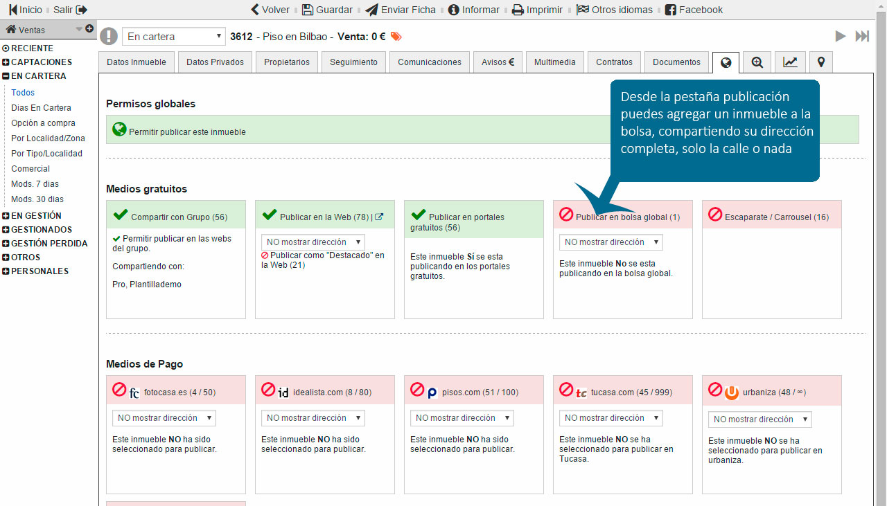
Task: Click the Imprimir printer icon
Action: click(x=518, y=10)
